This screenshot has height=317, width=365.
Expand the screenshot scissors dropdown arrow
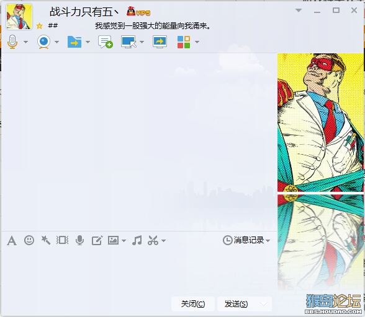[x=164, y=241]
